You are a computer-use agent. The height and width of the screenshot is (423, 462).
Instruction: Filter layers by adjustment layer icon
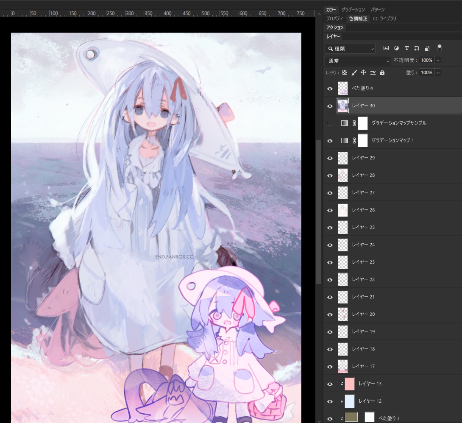396,48
